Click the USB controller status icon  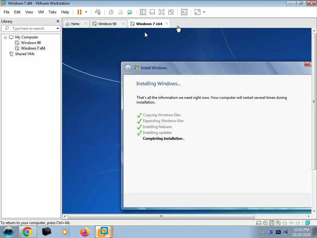point(297,223)
